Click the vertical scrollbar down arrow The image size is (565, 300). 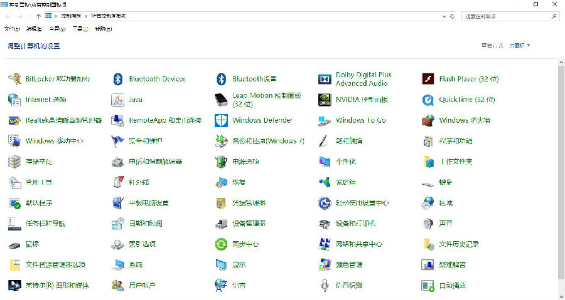561,296
